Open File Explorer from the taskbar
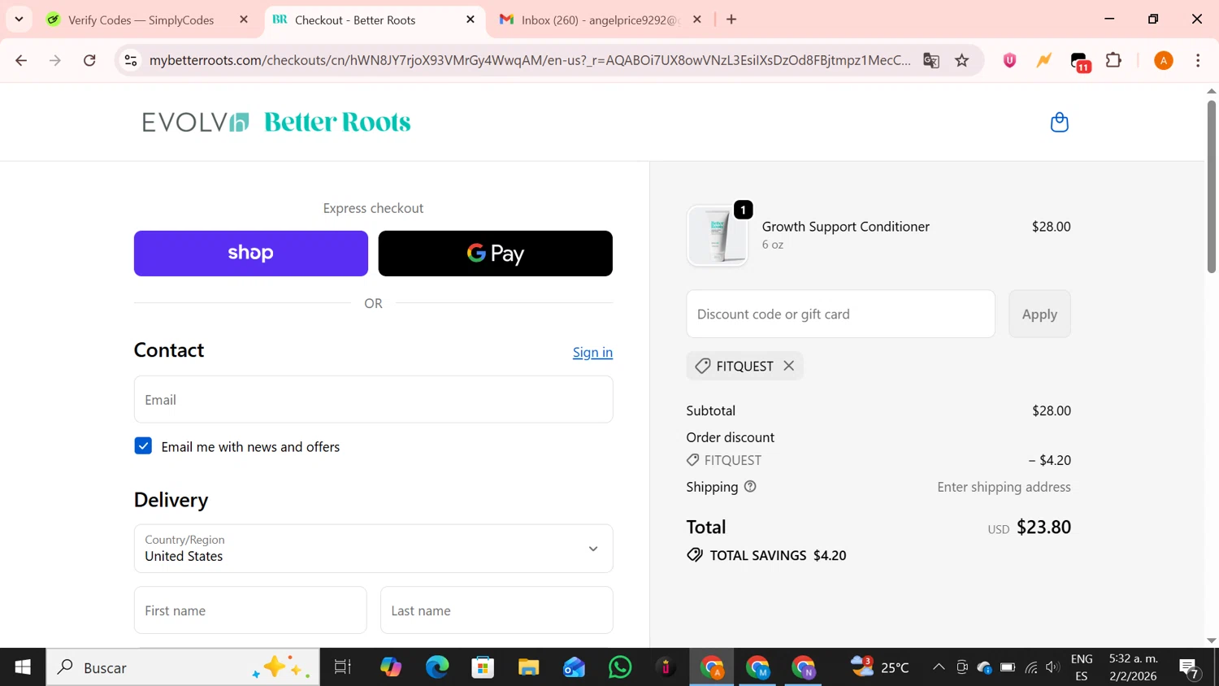The width and height of the screenshot is (1219, 686). [528, 667]
